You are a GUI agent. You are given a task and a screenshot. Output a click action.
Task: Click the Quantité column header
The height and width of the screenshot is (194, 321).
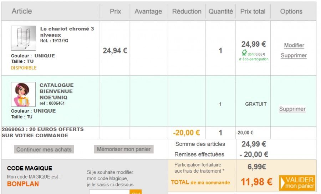tap(220, 11)
